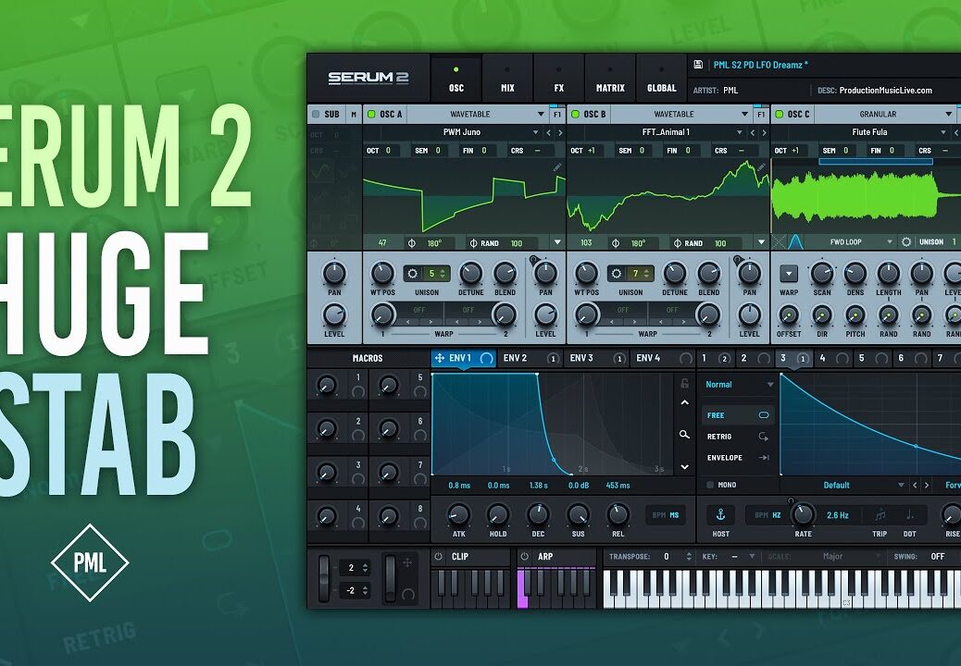Click the envelope lock icon
The image size is (961, 666).
684,383
